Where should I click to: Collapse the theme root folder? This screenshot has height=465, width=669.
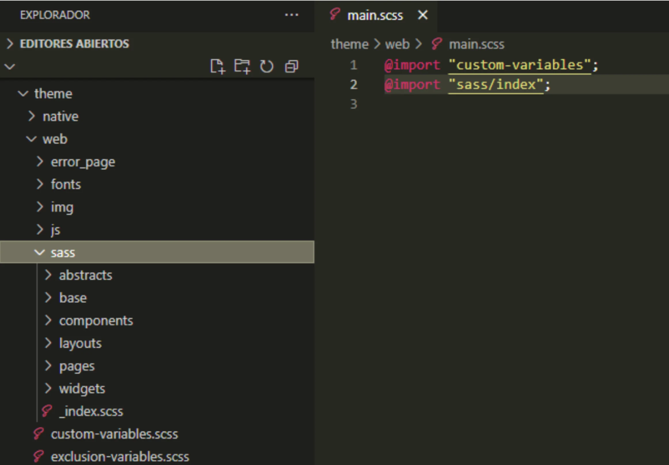tap(53, 94)
